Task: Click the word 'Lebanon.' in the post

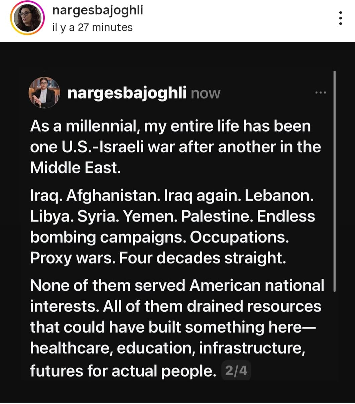Action: [279, 196]
